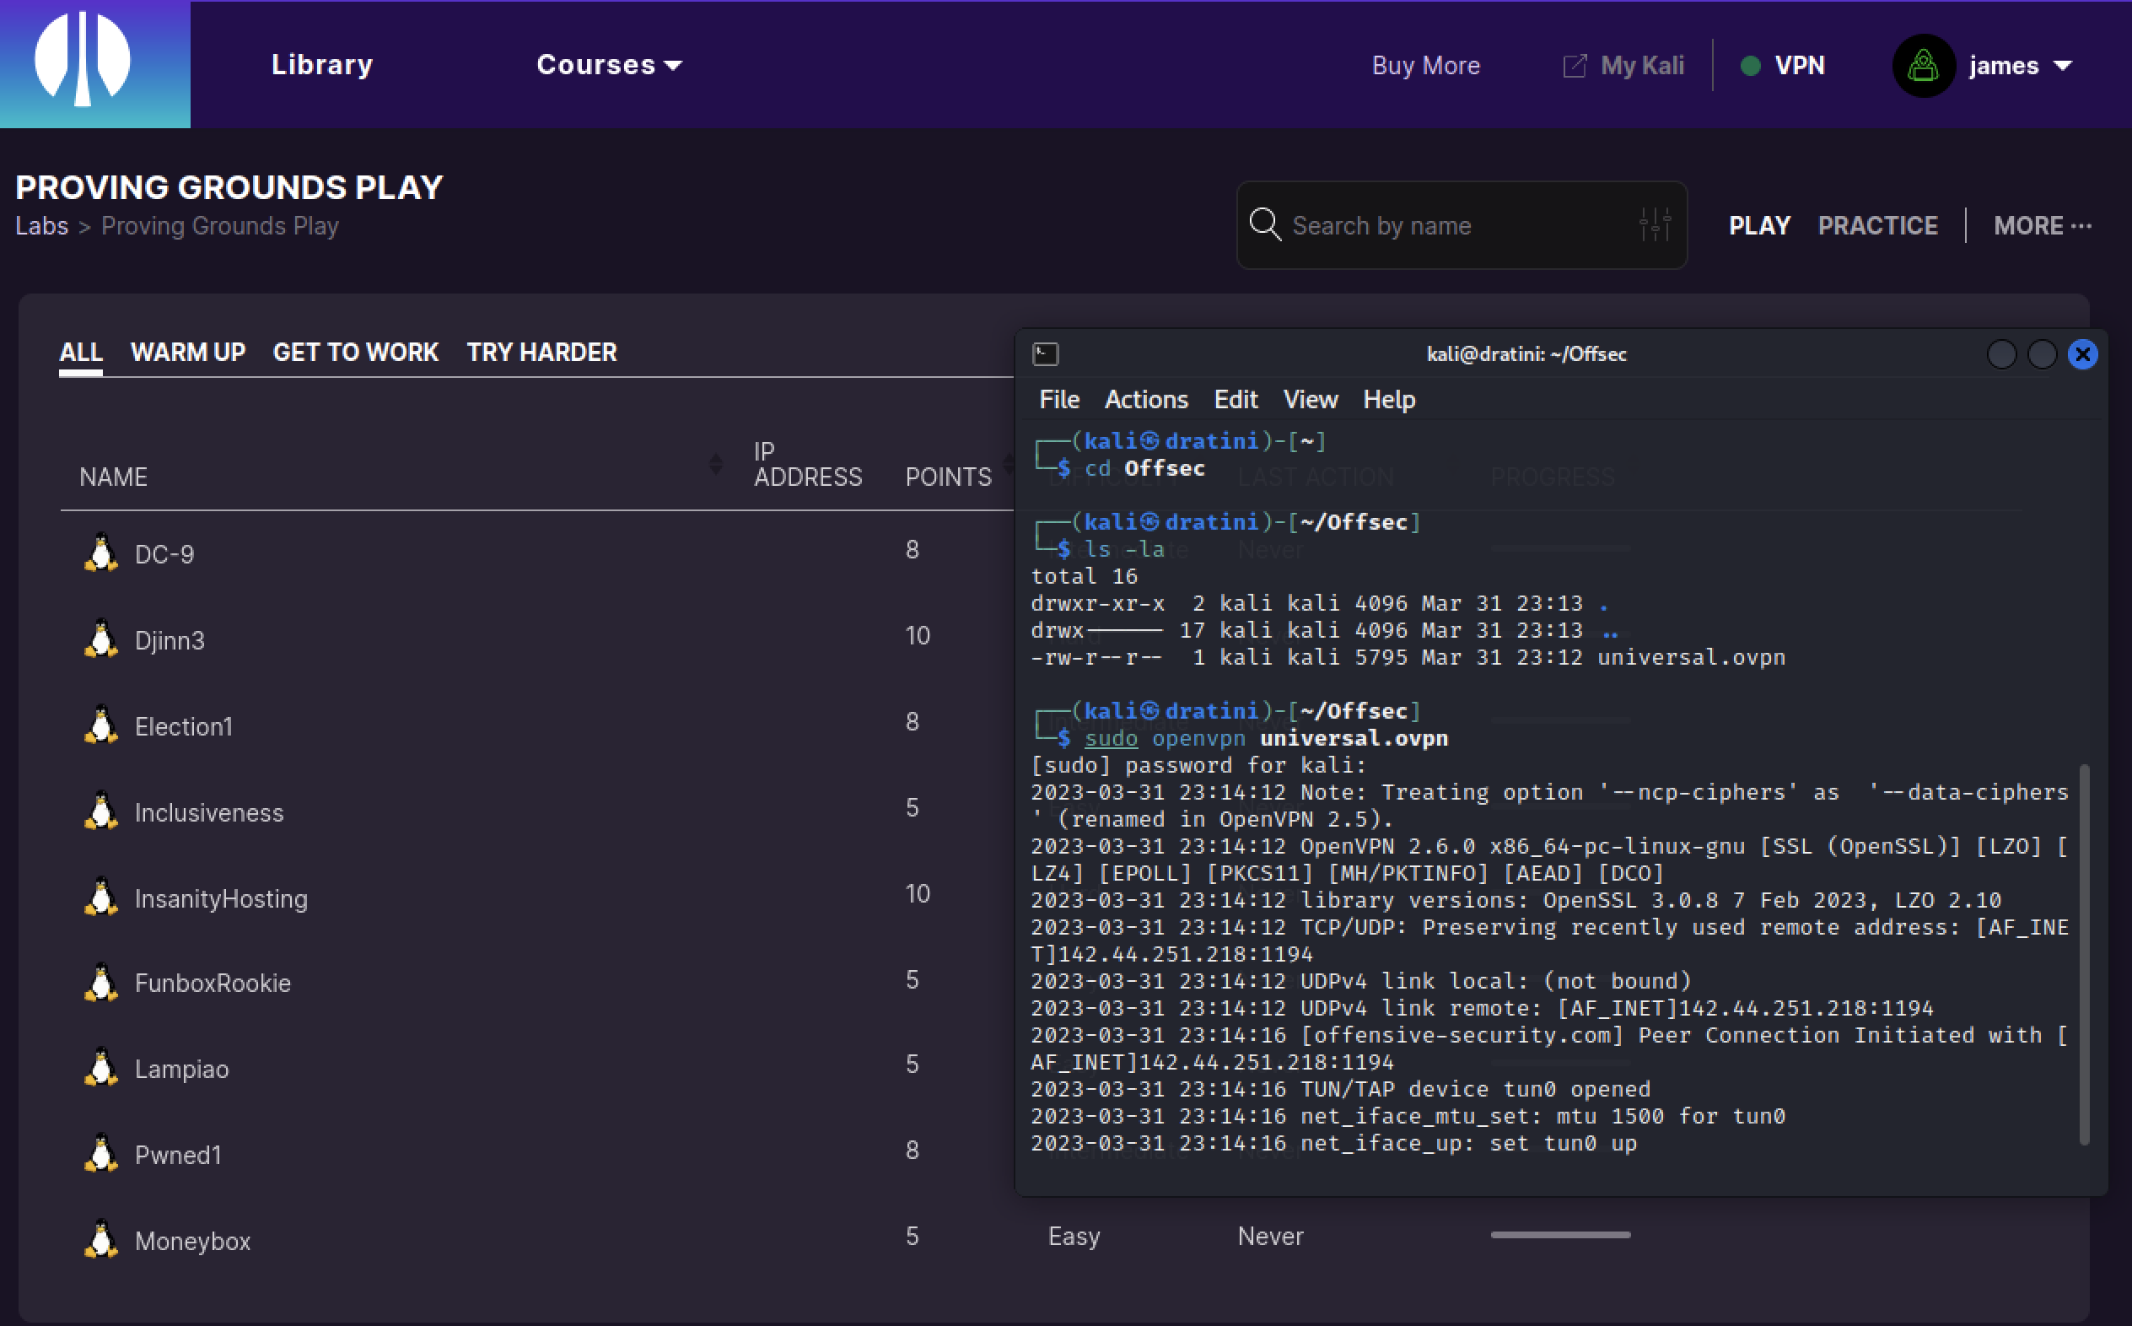Click the Linux penguin icon beside Inclusiveness
This screenshot has height=1326, width=2132.
click(102, 810)
